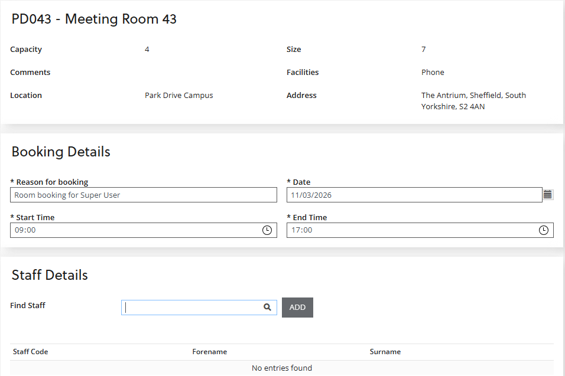
Task: Click the Capacity value 4
Action: click(147, 49)
